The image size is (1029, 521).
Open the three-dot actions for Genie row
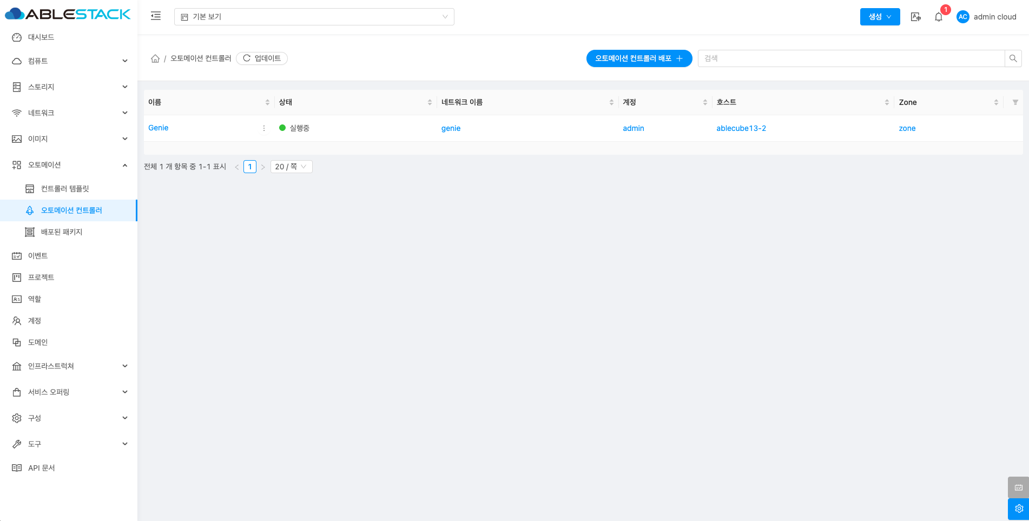[264, 128]
